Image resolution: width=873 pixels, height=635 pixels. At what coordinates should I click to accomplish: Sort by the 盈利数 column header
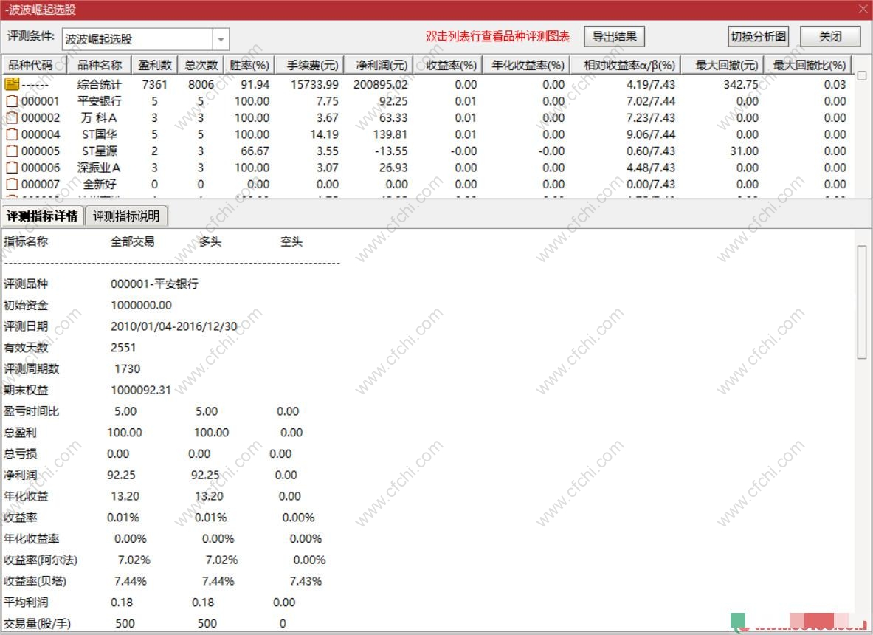tap(155, 65)
